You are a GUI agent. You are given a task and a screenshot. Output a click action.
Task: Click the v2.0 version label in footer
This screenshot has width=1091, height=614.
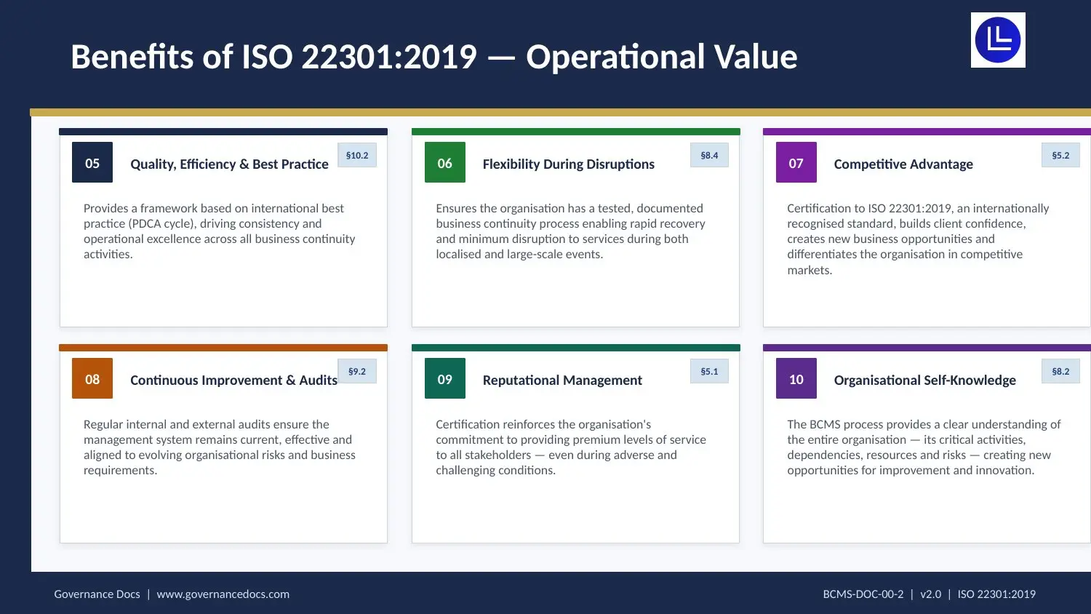point(931,594)
